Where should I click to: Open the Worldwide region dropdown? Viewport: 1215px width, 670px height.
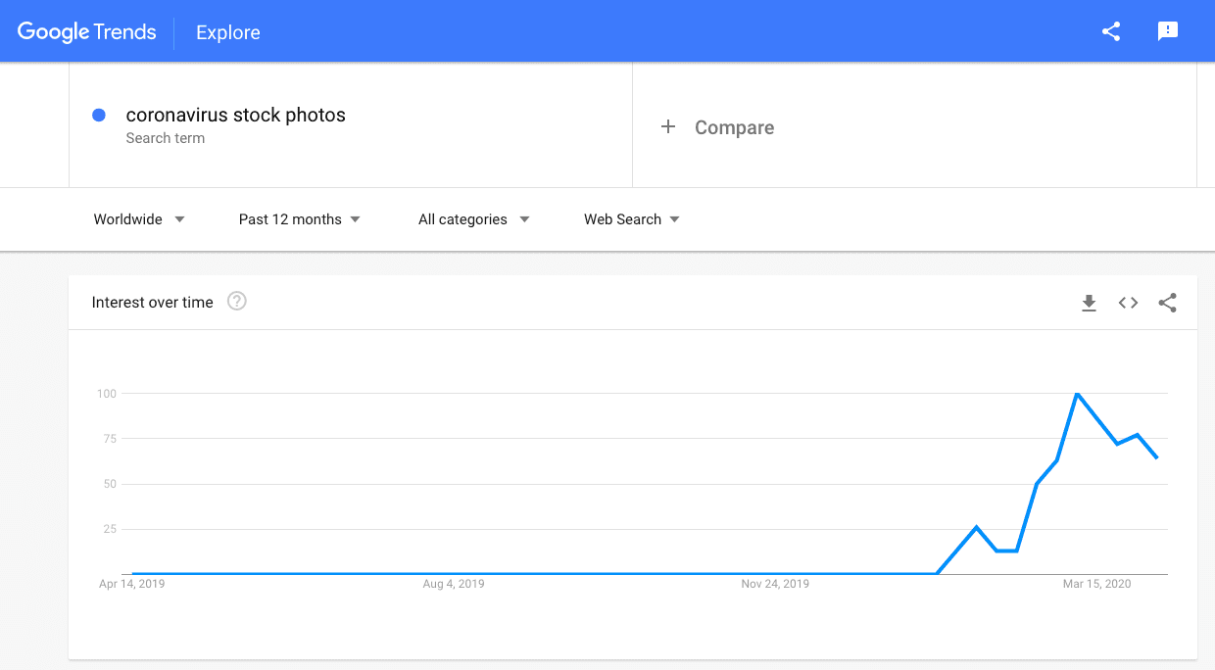coord(139,219)
